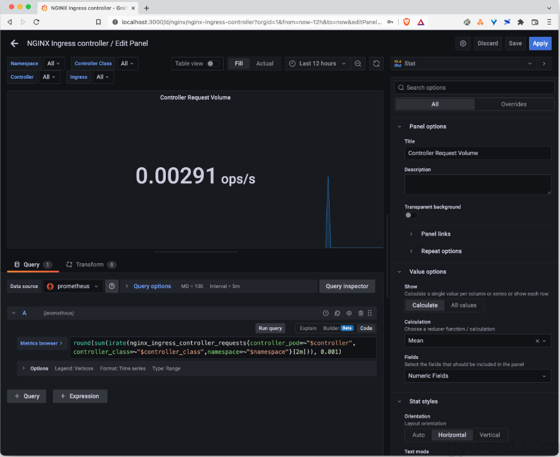The image size is (560, 457).
Task: Click the drag handle icon of query A
Action: [370, 313]
